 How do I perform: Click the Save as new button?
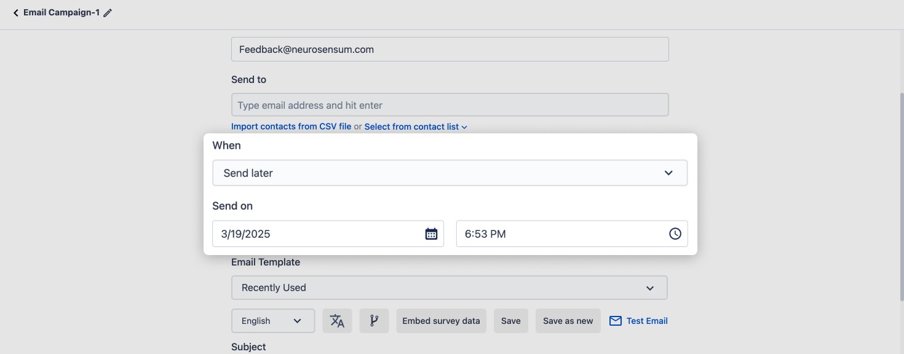click(x=568, y=321)
